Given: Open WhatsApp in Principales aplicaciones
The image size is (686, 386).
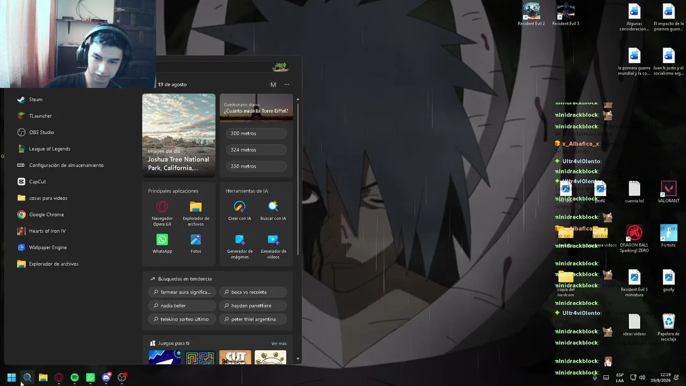Looking at the screenshot, I should [162, 244].
